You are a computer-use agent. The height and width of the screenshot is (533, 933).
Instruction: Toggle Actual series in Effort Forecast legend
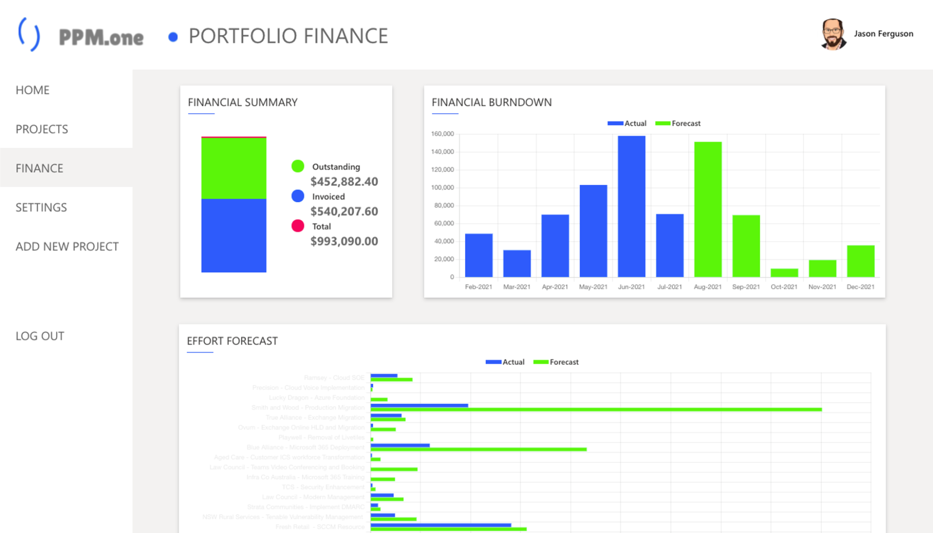pos(504,362)
